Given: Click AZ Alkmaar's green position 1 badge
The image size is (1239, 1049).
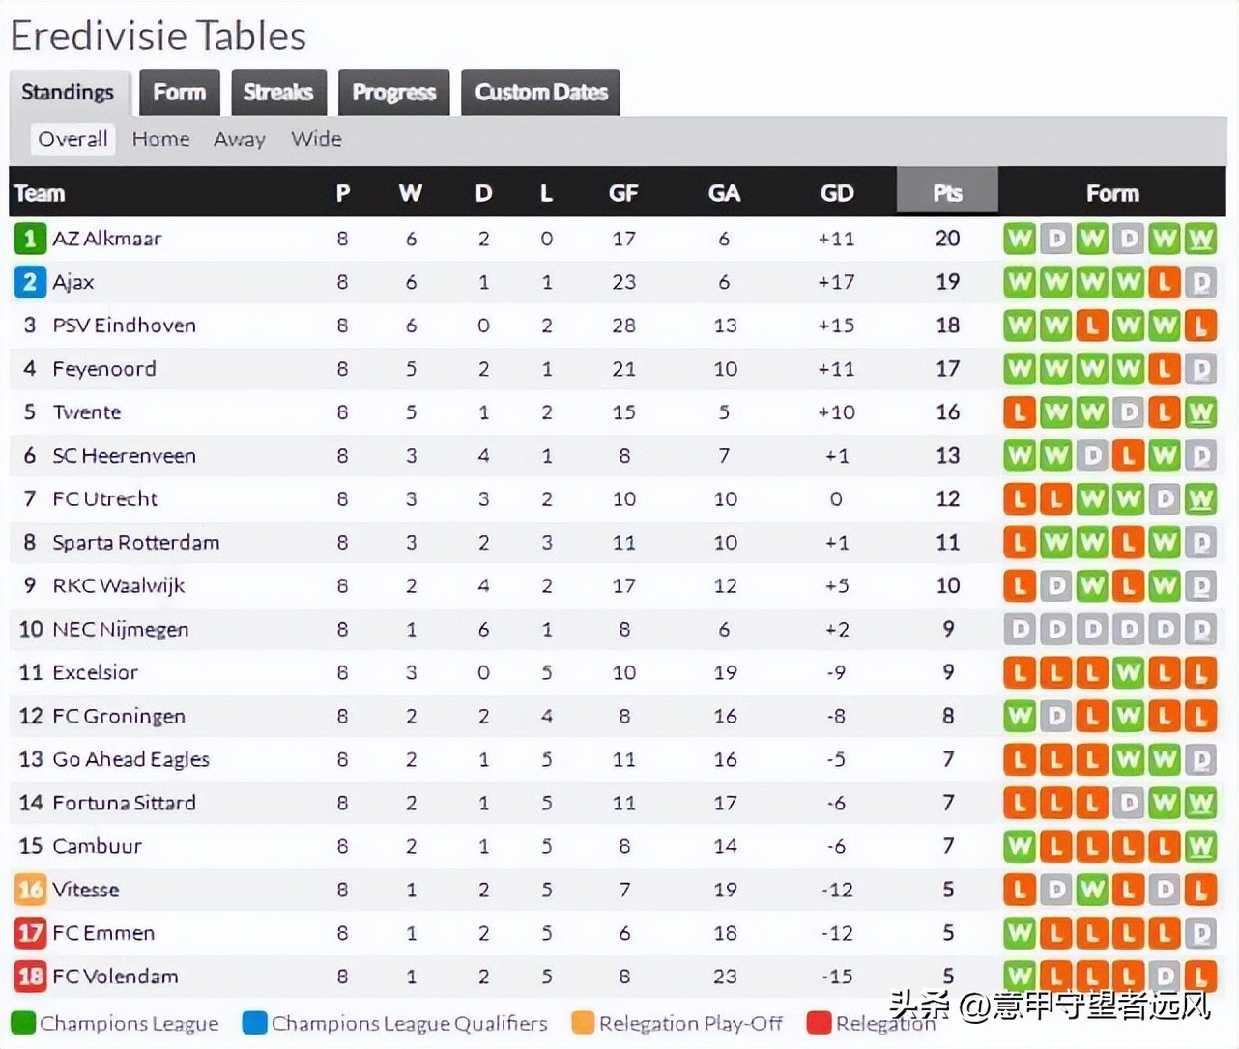Looking at the screenshot, I should [30, 239].
